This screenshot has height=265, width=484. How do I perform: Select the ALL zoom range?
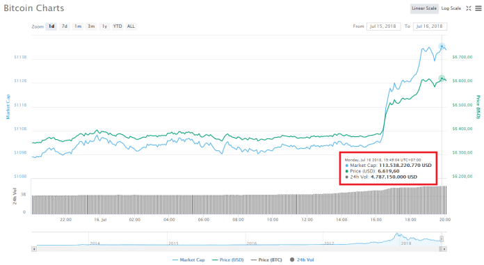[131, 26]
